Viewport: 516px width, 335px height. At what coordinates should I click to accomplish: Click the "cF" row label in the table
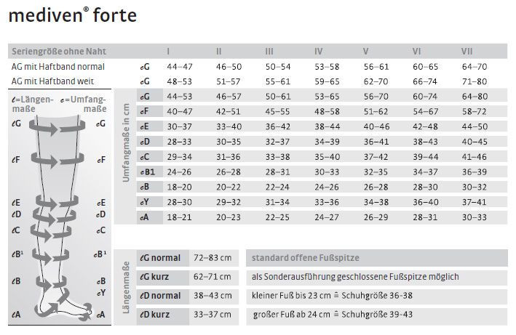tap(144, 111)
